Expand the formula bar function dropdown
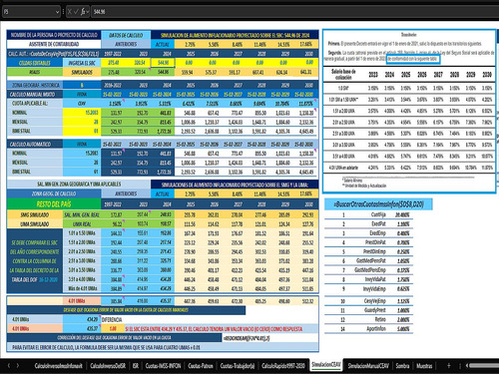Image resolution: width=499 pixels, height=374 pixels. click(88, 12)
